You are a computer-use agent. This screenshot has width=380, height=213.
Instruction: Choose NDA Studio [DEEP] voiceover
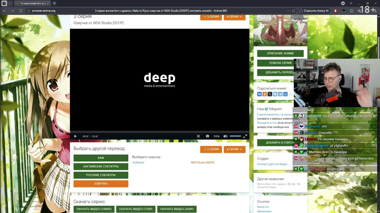pos(202,162)
